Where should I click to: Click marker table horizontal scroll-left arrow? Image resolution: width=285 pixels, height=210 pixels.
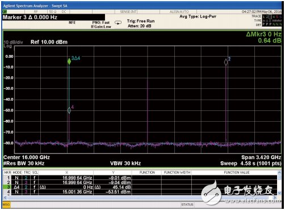(x=5, y=198)
